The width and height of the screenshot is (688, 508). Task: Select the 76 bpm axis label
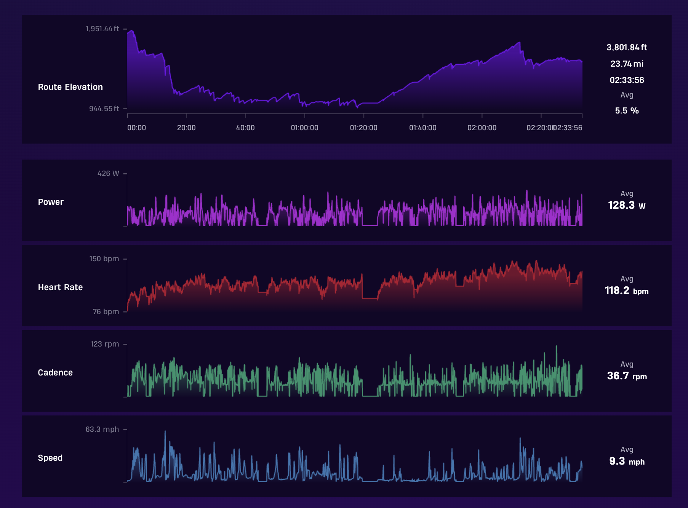[x=106, y=312]
